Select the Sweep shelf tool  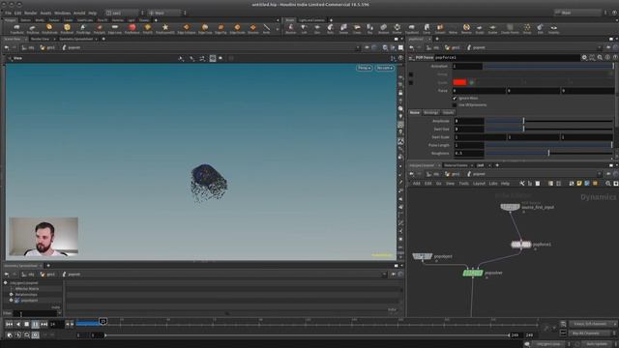(343, 28)
